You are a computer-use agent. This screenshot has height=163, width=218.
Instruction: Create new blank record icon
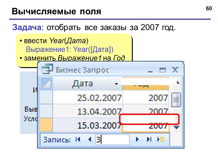pyautogui.click(x=161, y=139)
